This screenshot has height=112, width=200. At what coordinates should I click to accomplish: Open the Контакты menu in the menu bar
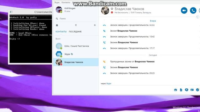(66, 2)
